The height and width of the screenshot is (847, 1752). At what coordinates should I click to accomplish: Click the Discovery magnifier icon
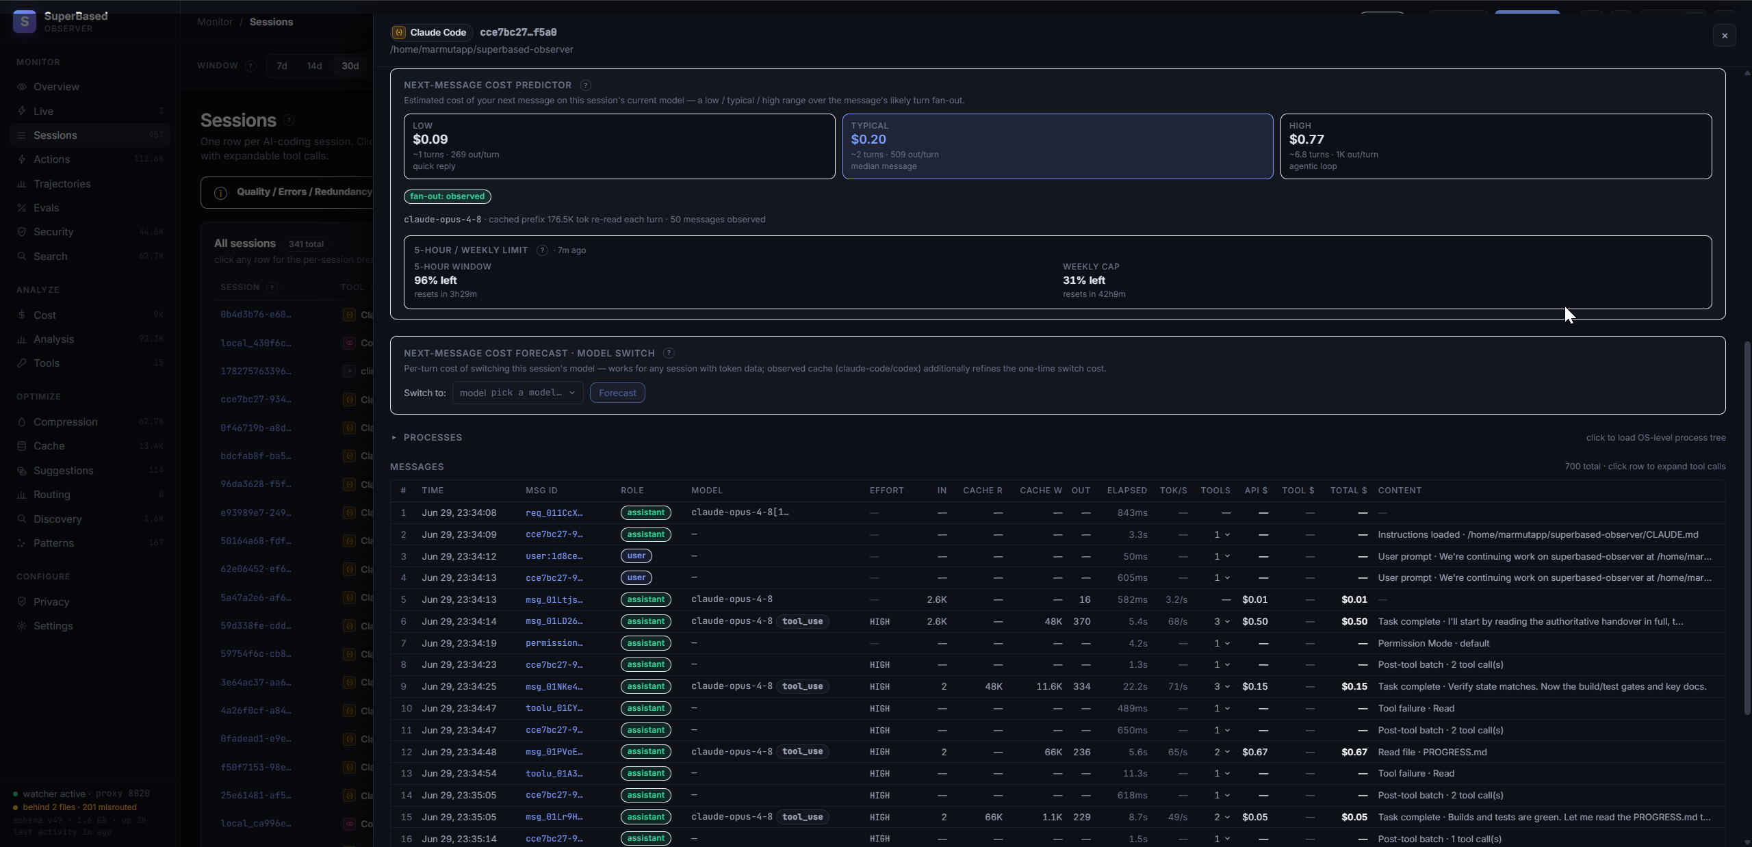pos(22,519)
